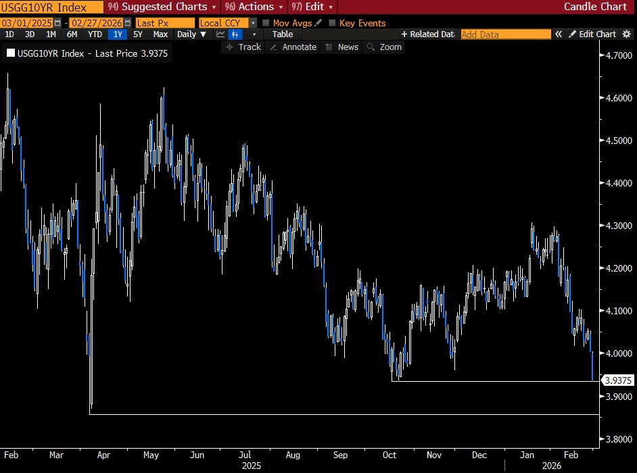The image size is (637, 473).
Task: Switch to line chart type icon
Action: point(220,34)
